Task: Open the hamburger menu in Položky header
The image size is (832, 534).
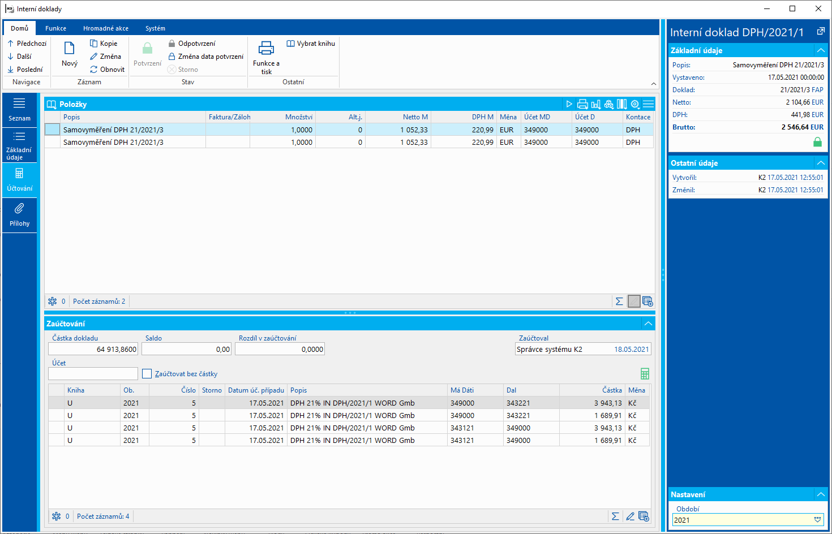Action: [x=649, y=104]
